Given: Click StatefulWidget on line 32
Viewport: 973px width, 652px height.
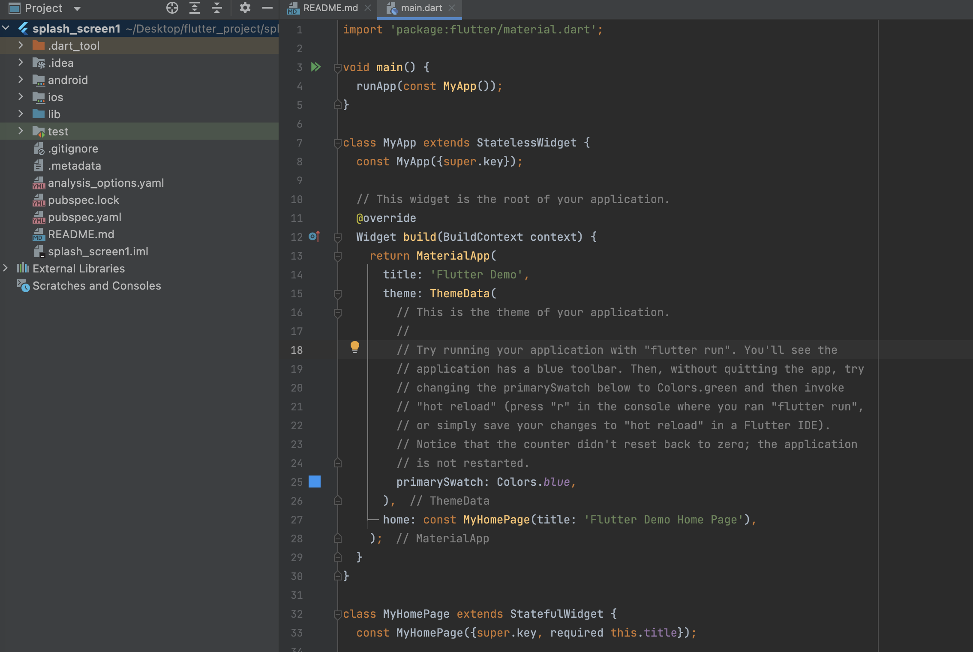Looking at the screenshot, I should click(x=557, y=614).
